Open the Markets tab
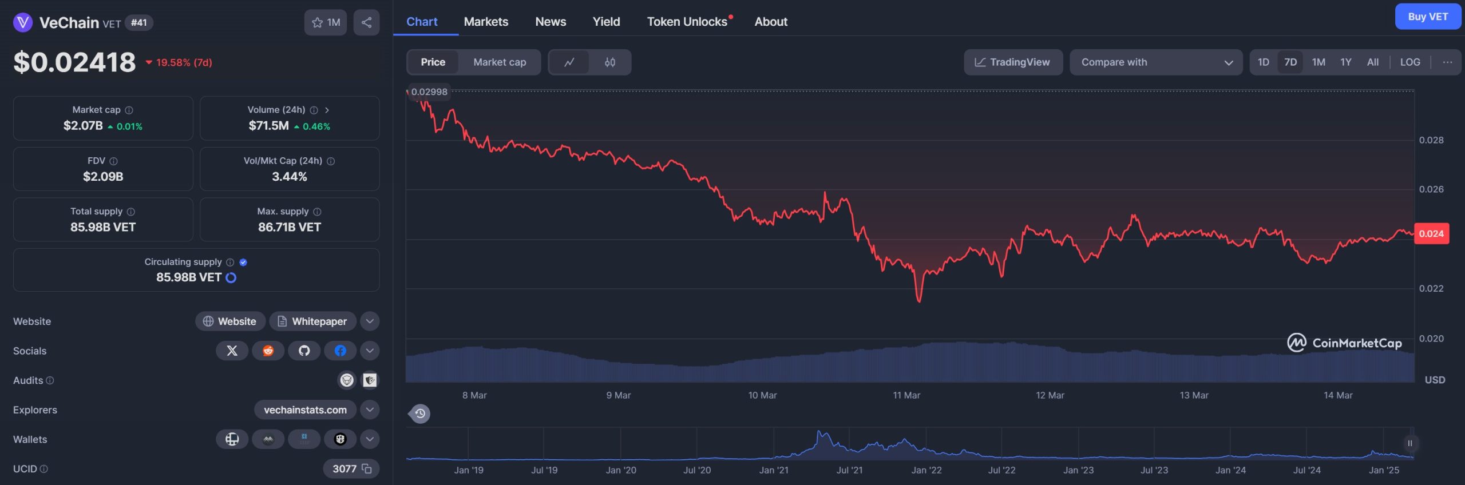Viewport: 1465px width, 485px height. coord(486,22)
